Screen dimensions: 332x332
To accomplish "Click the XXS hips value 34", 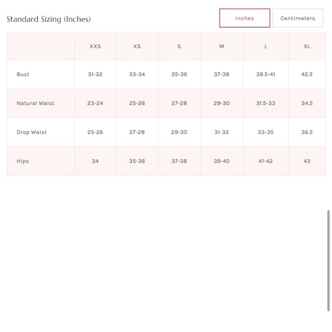I will coord(95,161).
